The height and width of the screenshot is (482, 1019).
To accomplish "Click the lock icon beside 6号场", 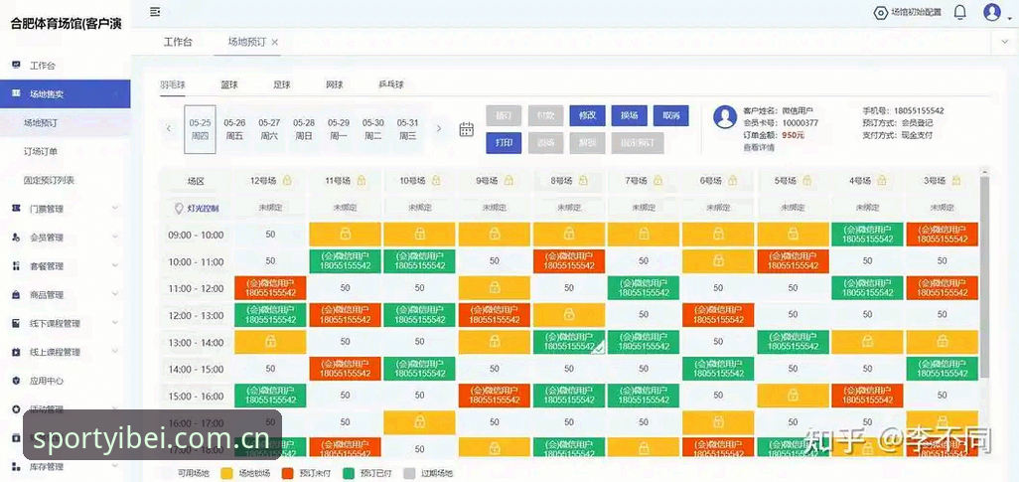I will pos(732,180).
